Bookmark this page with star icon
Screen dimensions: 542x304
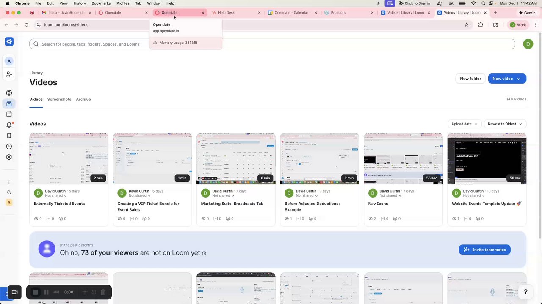tap(467, 25)
